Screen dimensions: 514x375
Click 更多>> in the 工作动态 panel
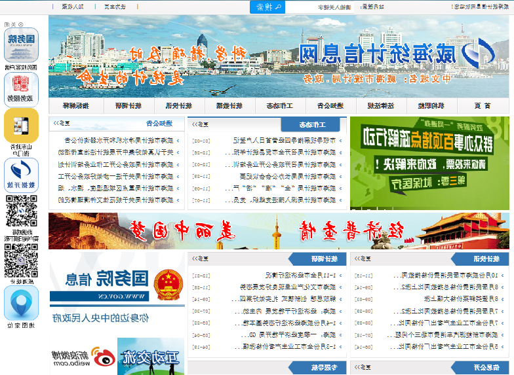(x=200, y=124)
